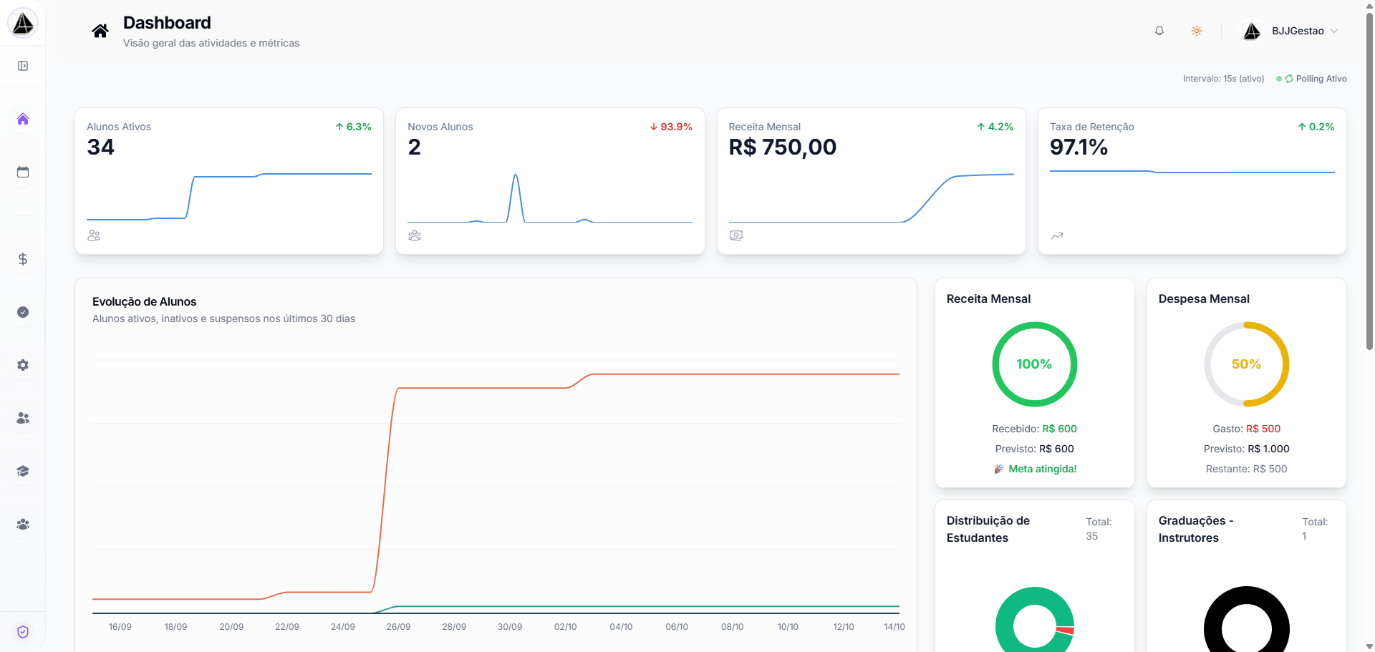
Task: Toggle the Polling Ativo status indicator
Action: 1315,79
